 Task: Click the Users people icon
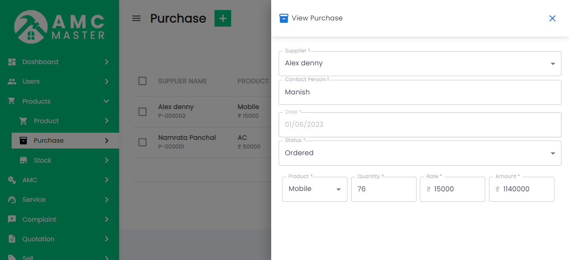[12, 82]
